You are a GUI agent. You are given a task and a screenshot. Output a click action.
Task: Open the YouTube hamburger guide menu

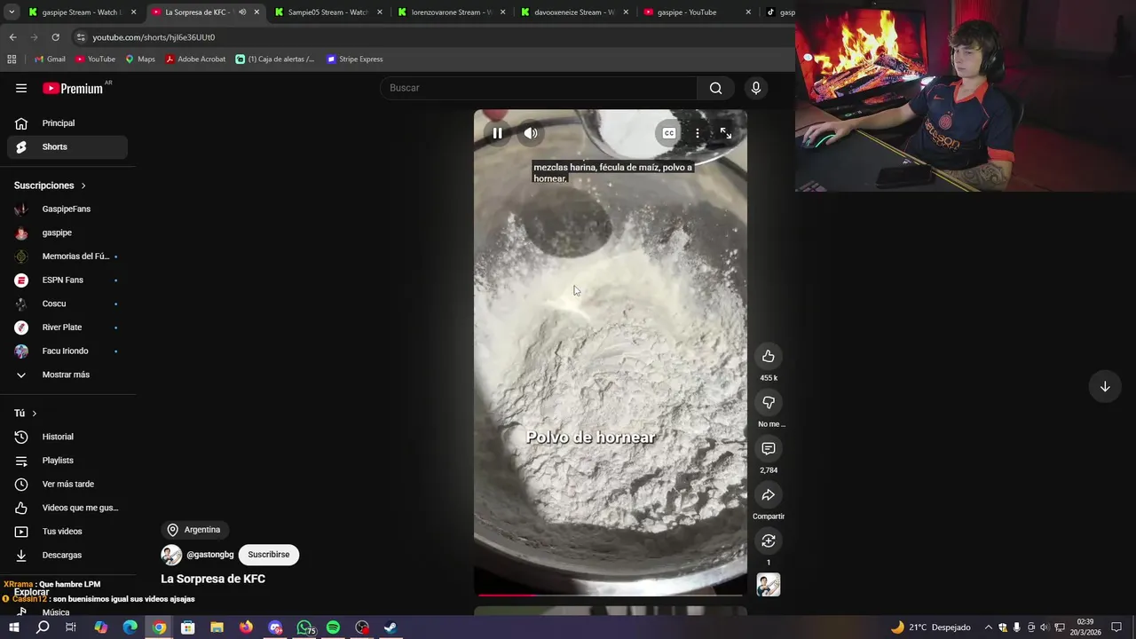click(21, 88)
